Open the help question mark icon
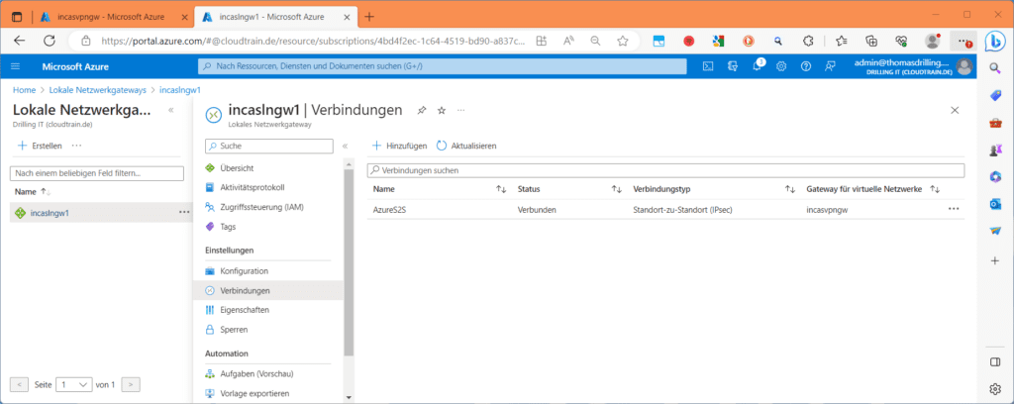The height and width of the screenshot is (404, 1014). tap(806, 66)
